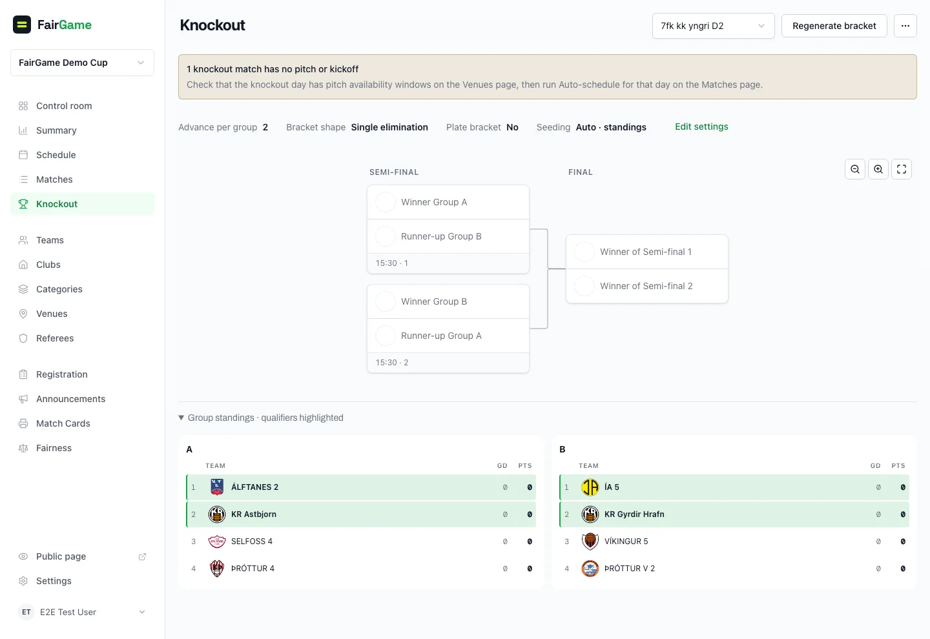Select the Winner Group A semi-final slot
930x639 pixels.
(x=448, y=202)
